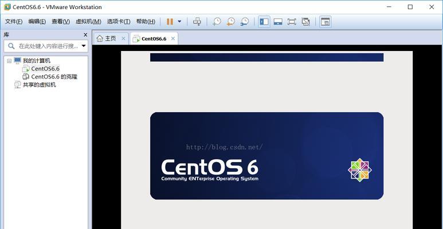This screenshot has height=229, width=443.
Task: Open the power options dropdown arrow
Action: (x=179, y=22)
